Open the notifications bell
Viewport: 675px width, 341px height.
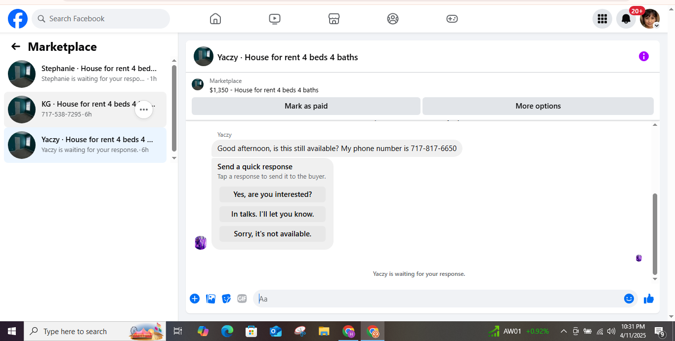point(626,19)
